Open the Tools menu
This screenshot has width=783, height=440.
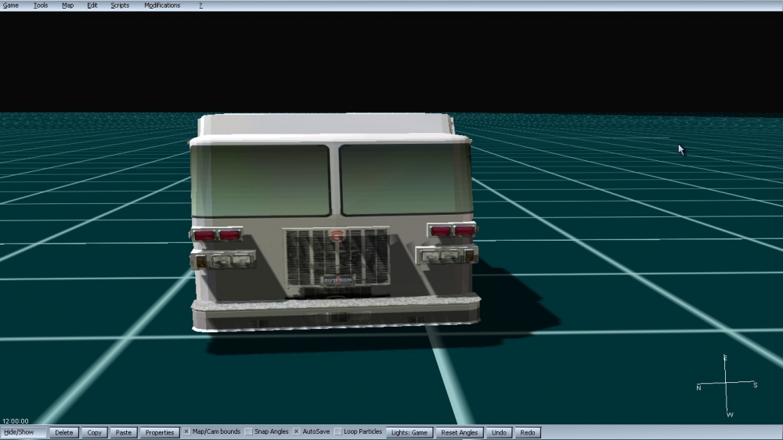41,5
